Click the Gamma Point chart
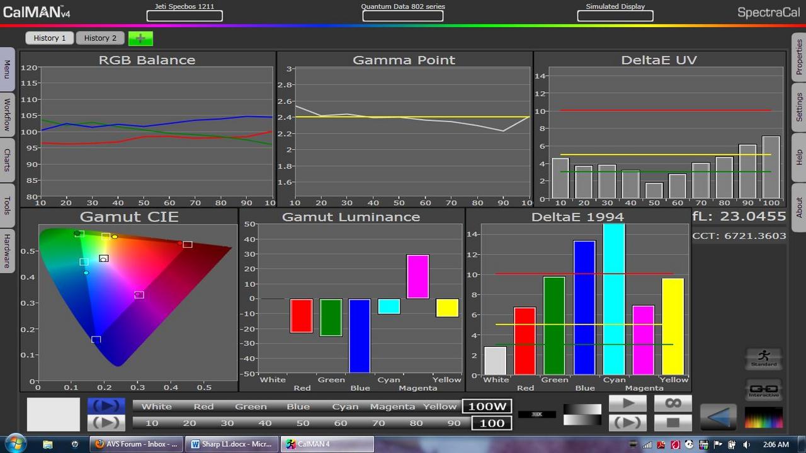The height and width of the screenshot is (453, 806). pyautogui.click(x=404, y=129)
